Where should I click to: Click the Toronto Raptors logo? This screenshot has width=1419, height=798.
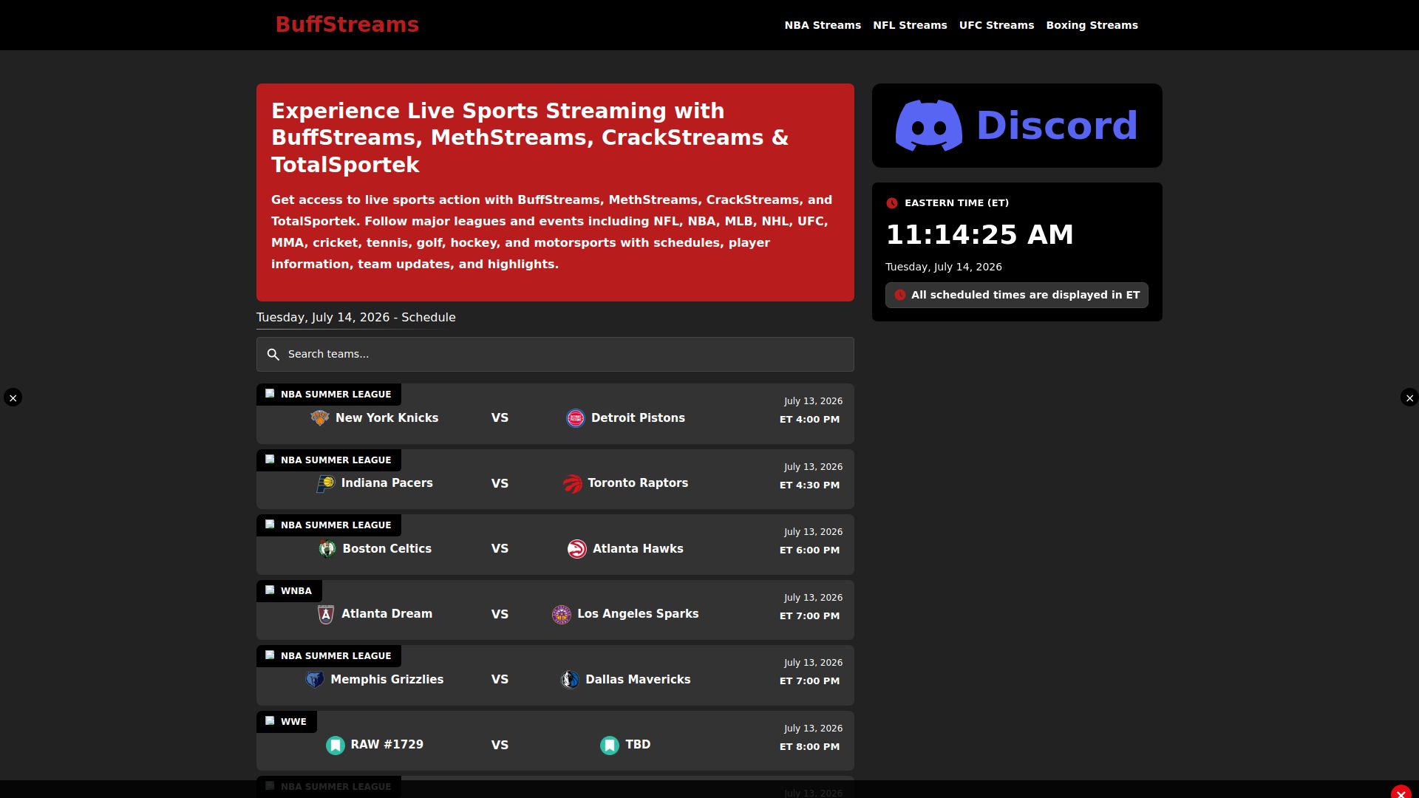(572, 483)
